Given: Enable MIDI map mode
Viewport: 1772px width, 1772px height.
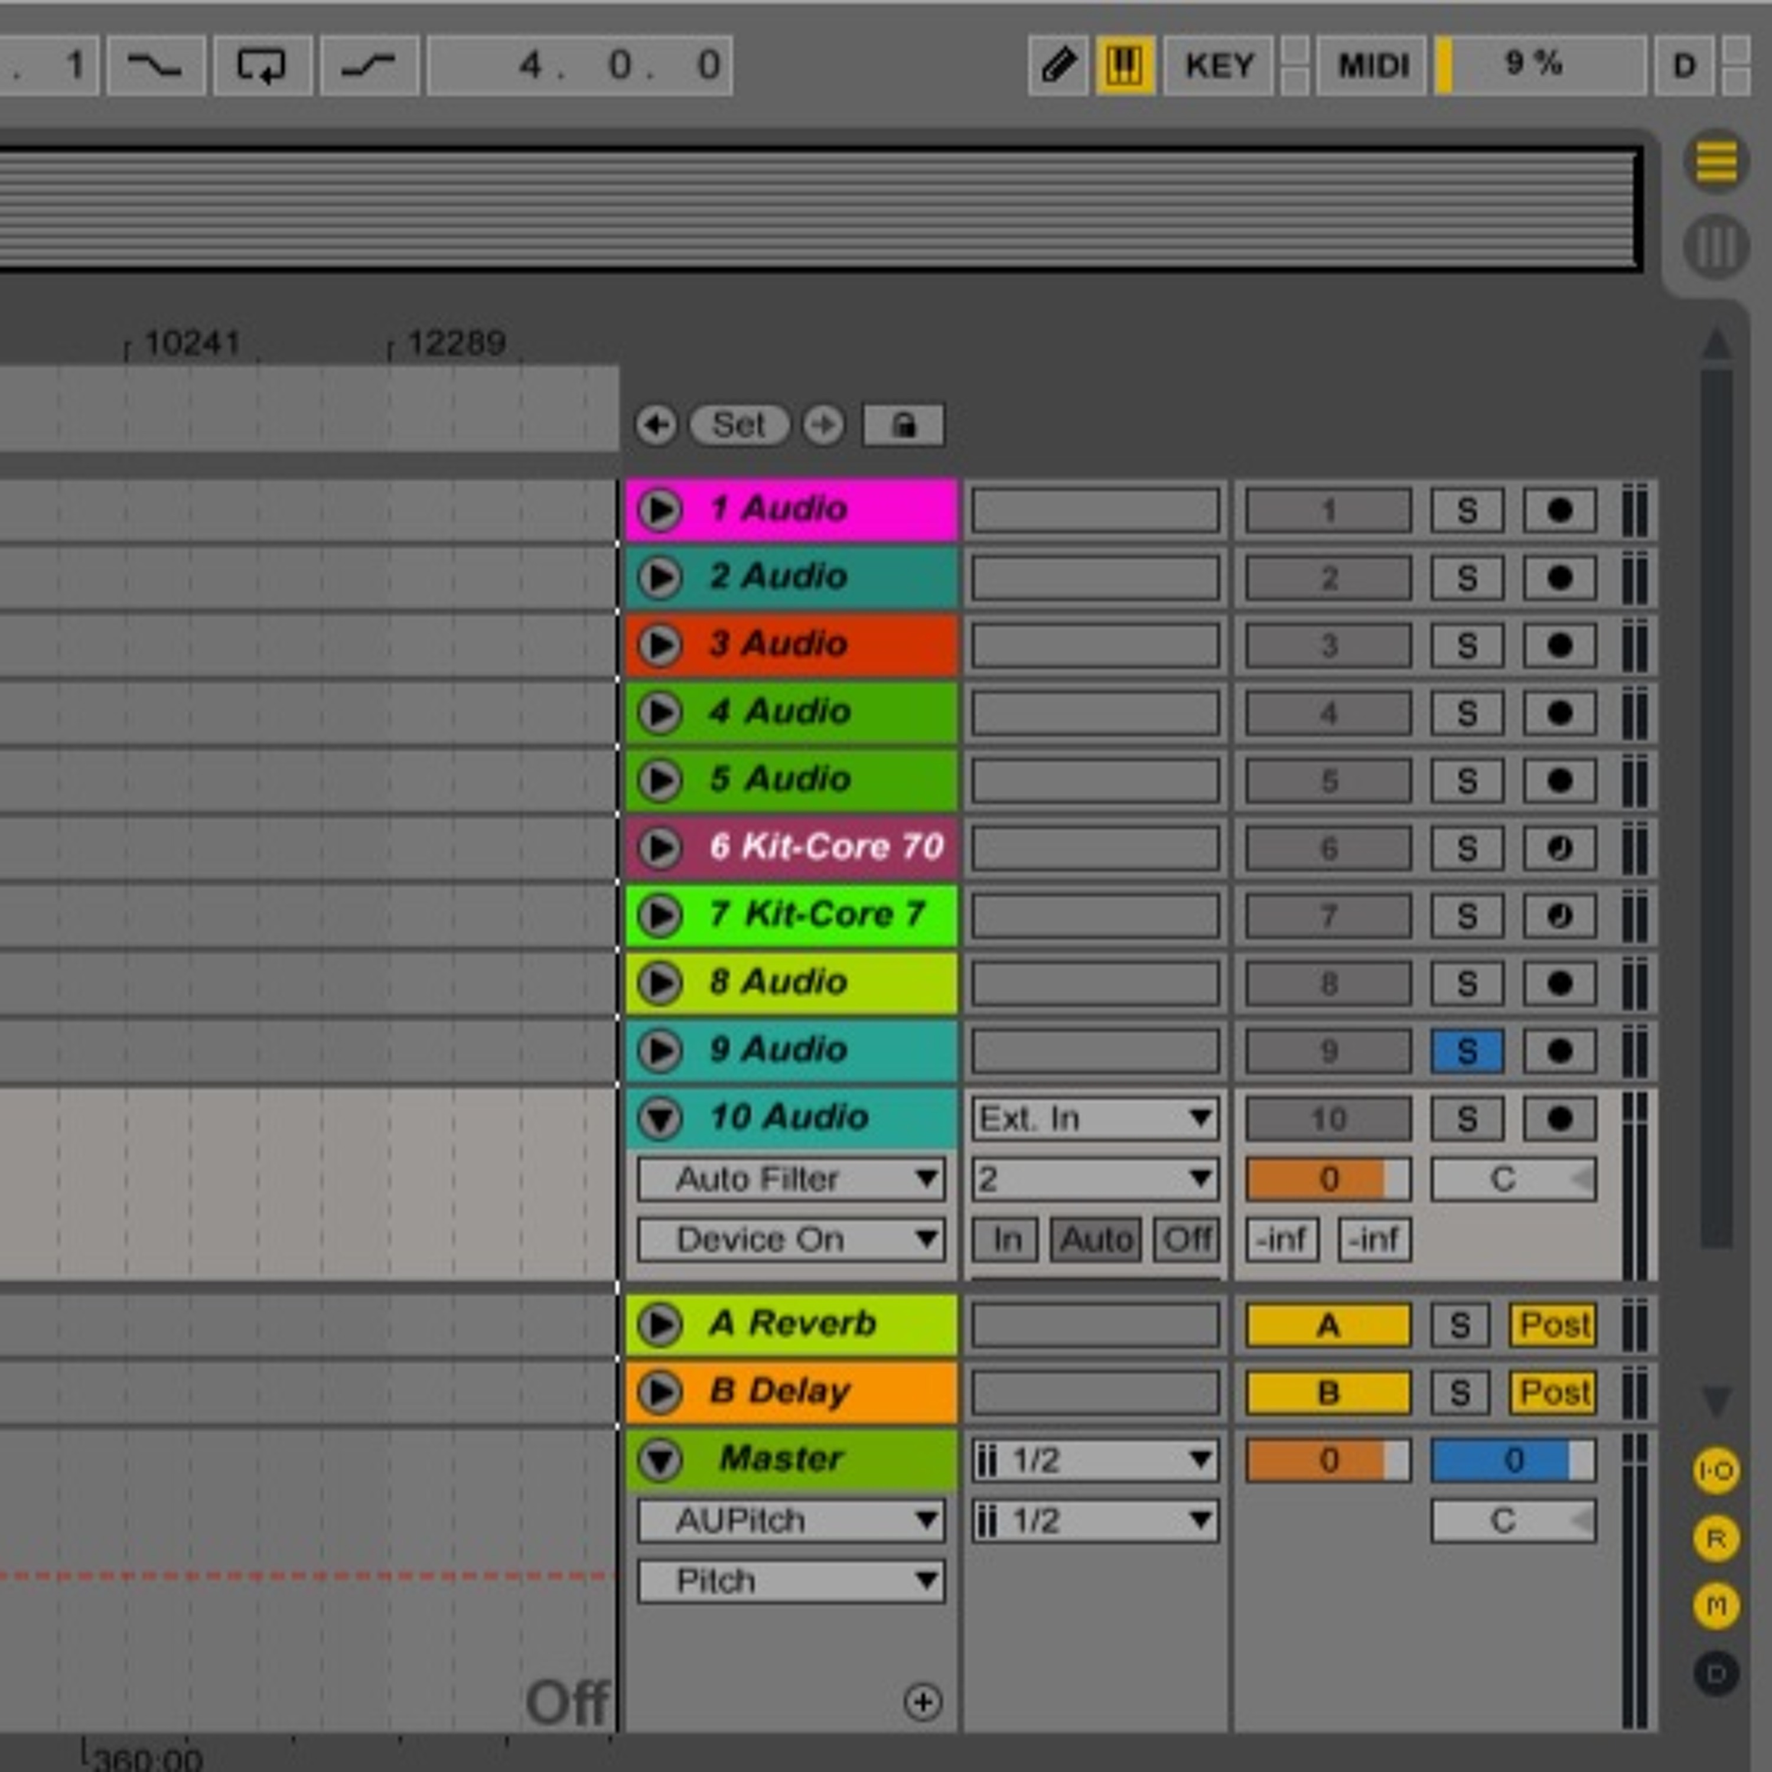Looking at the screenshot, I should [1372, 65].
